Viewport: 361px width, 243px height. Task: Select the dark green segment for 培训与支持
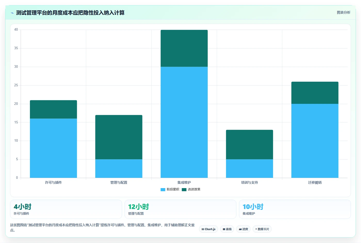pos(250,145)
